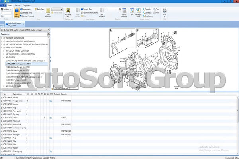The width and height of the screenshot is (239, 159).
Task: Click the Products dropdown
Action: 6,9
